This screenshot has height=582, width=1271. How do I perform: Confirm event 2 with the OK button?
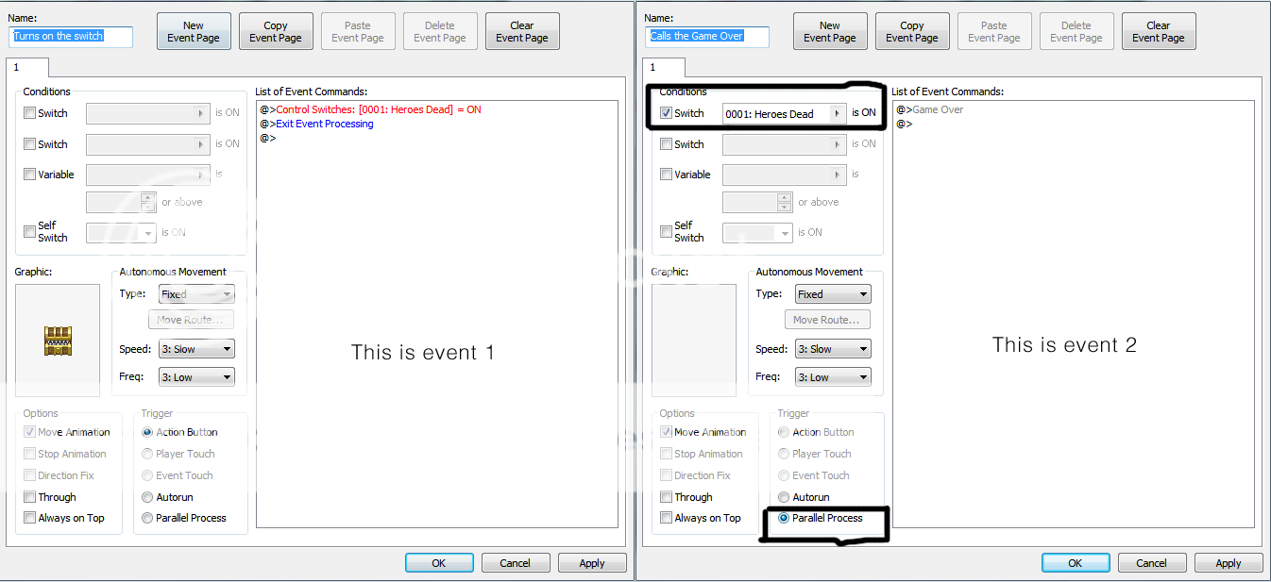[x=1075, y=563]
